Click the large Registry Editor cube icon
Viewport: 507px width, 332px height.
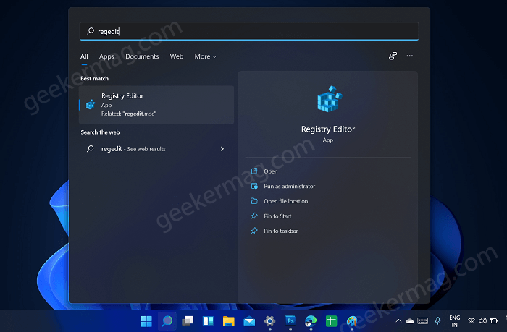[329, 99]
